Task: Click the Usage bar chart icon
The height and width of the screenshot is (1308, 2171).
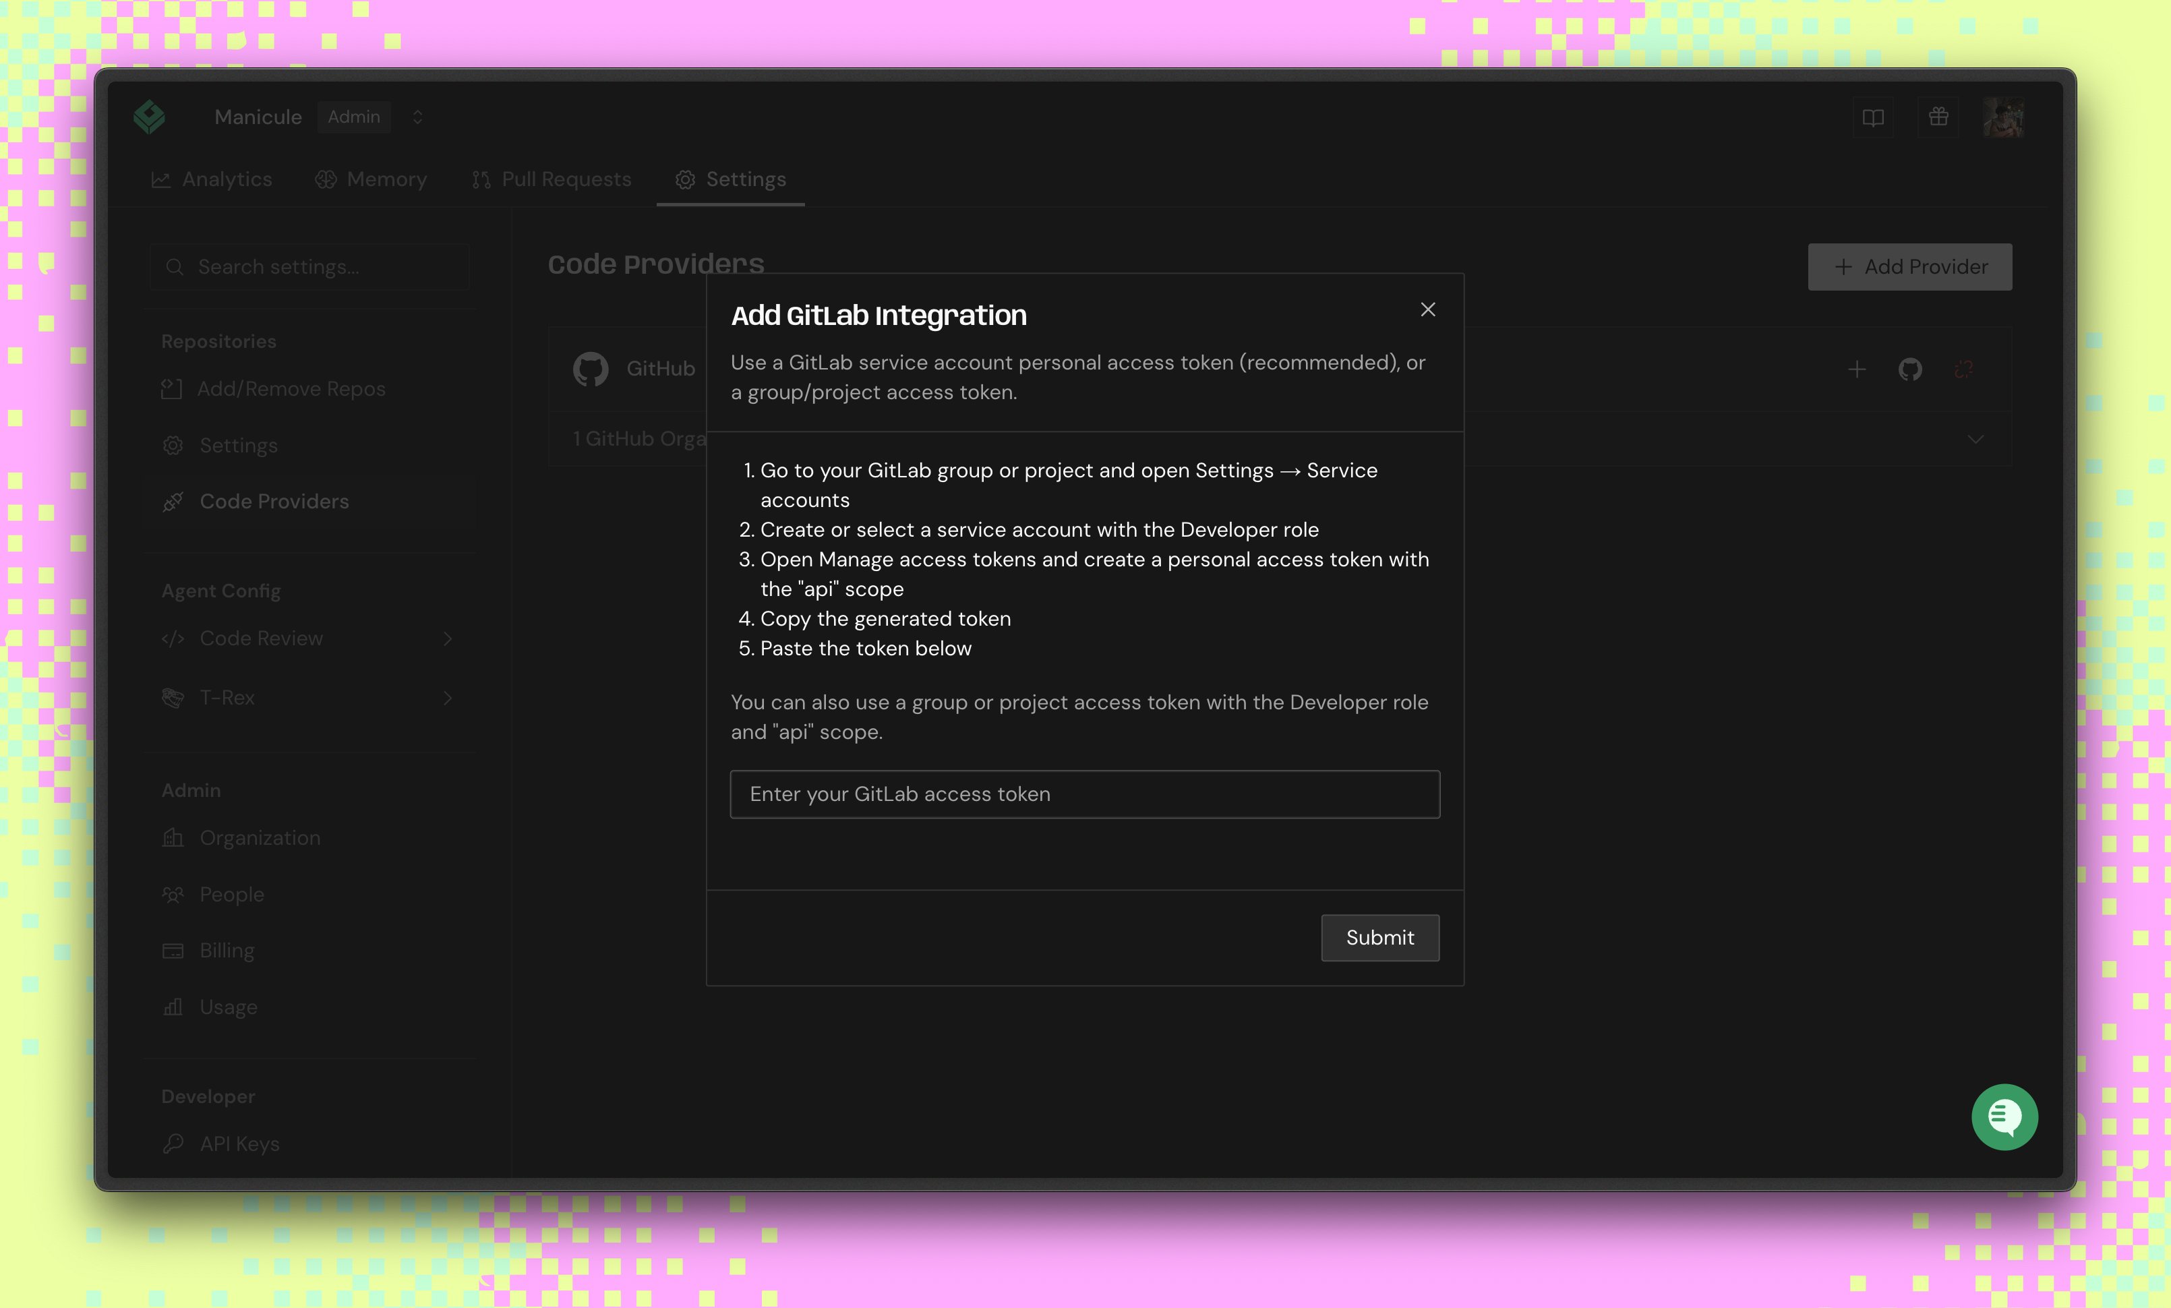Action: (x=173, y=1007)
